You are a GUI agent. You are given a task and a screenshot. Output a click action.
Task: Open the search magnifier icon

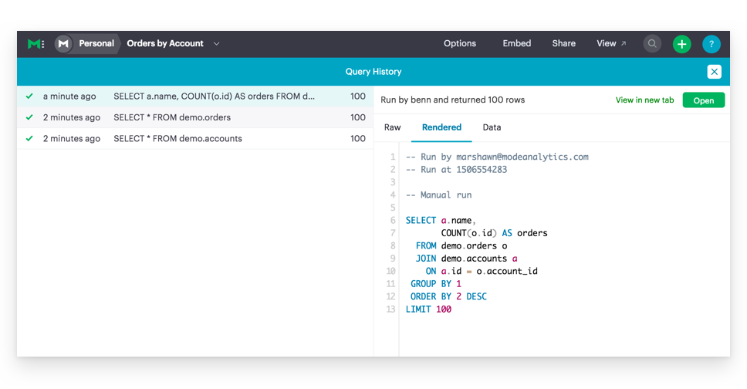[652, 44]
